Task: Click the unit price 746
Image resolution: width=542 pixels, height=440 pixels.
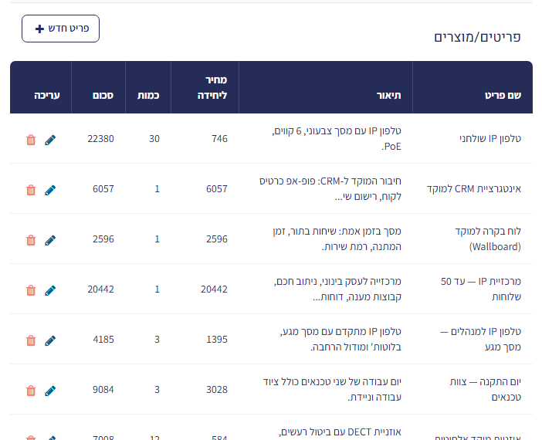Action: click(219, 139)
